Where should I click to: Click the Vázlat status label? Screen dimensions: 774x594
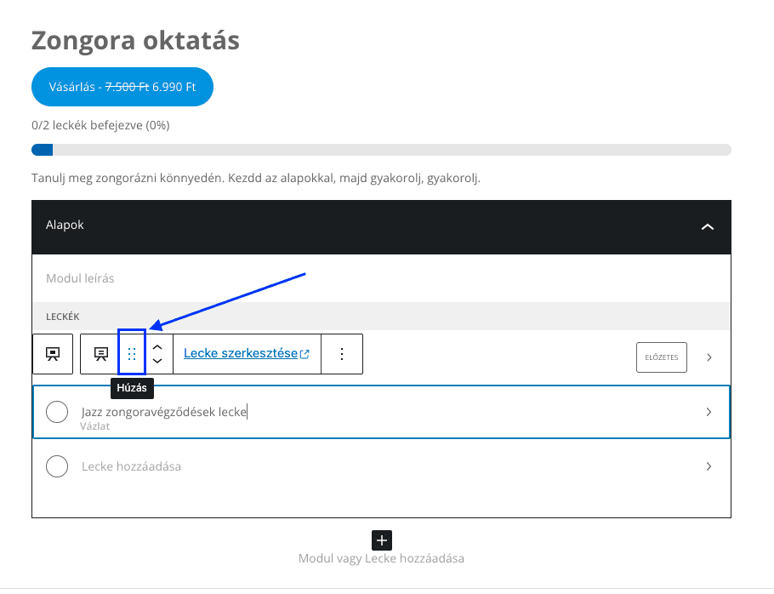coord(95,426)
